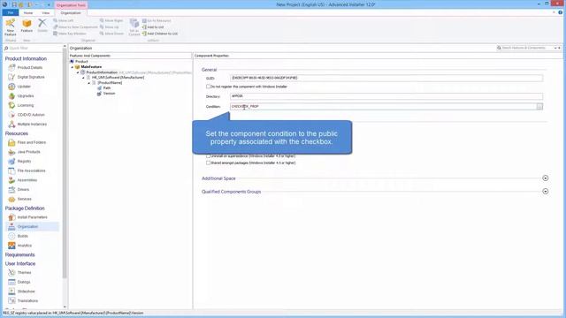
Task: Open the Updater page
Action: click(x=24, y=87)
